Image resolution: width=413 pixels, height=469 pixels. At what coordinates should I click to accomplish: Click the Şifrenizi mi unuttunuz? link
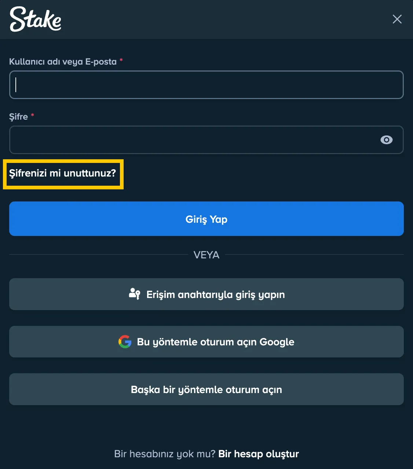63,173
